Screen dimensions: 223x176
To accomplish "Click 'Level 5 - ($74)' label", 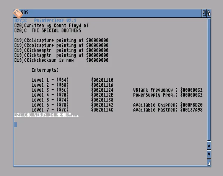I will [x=50, y=100].
